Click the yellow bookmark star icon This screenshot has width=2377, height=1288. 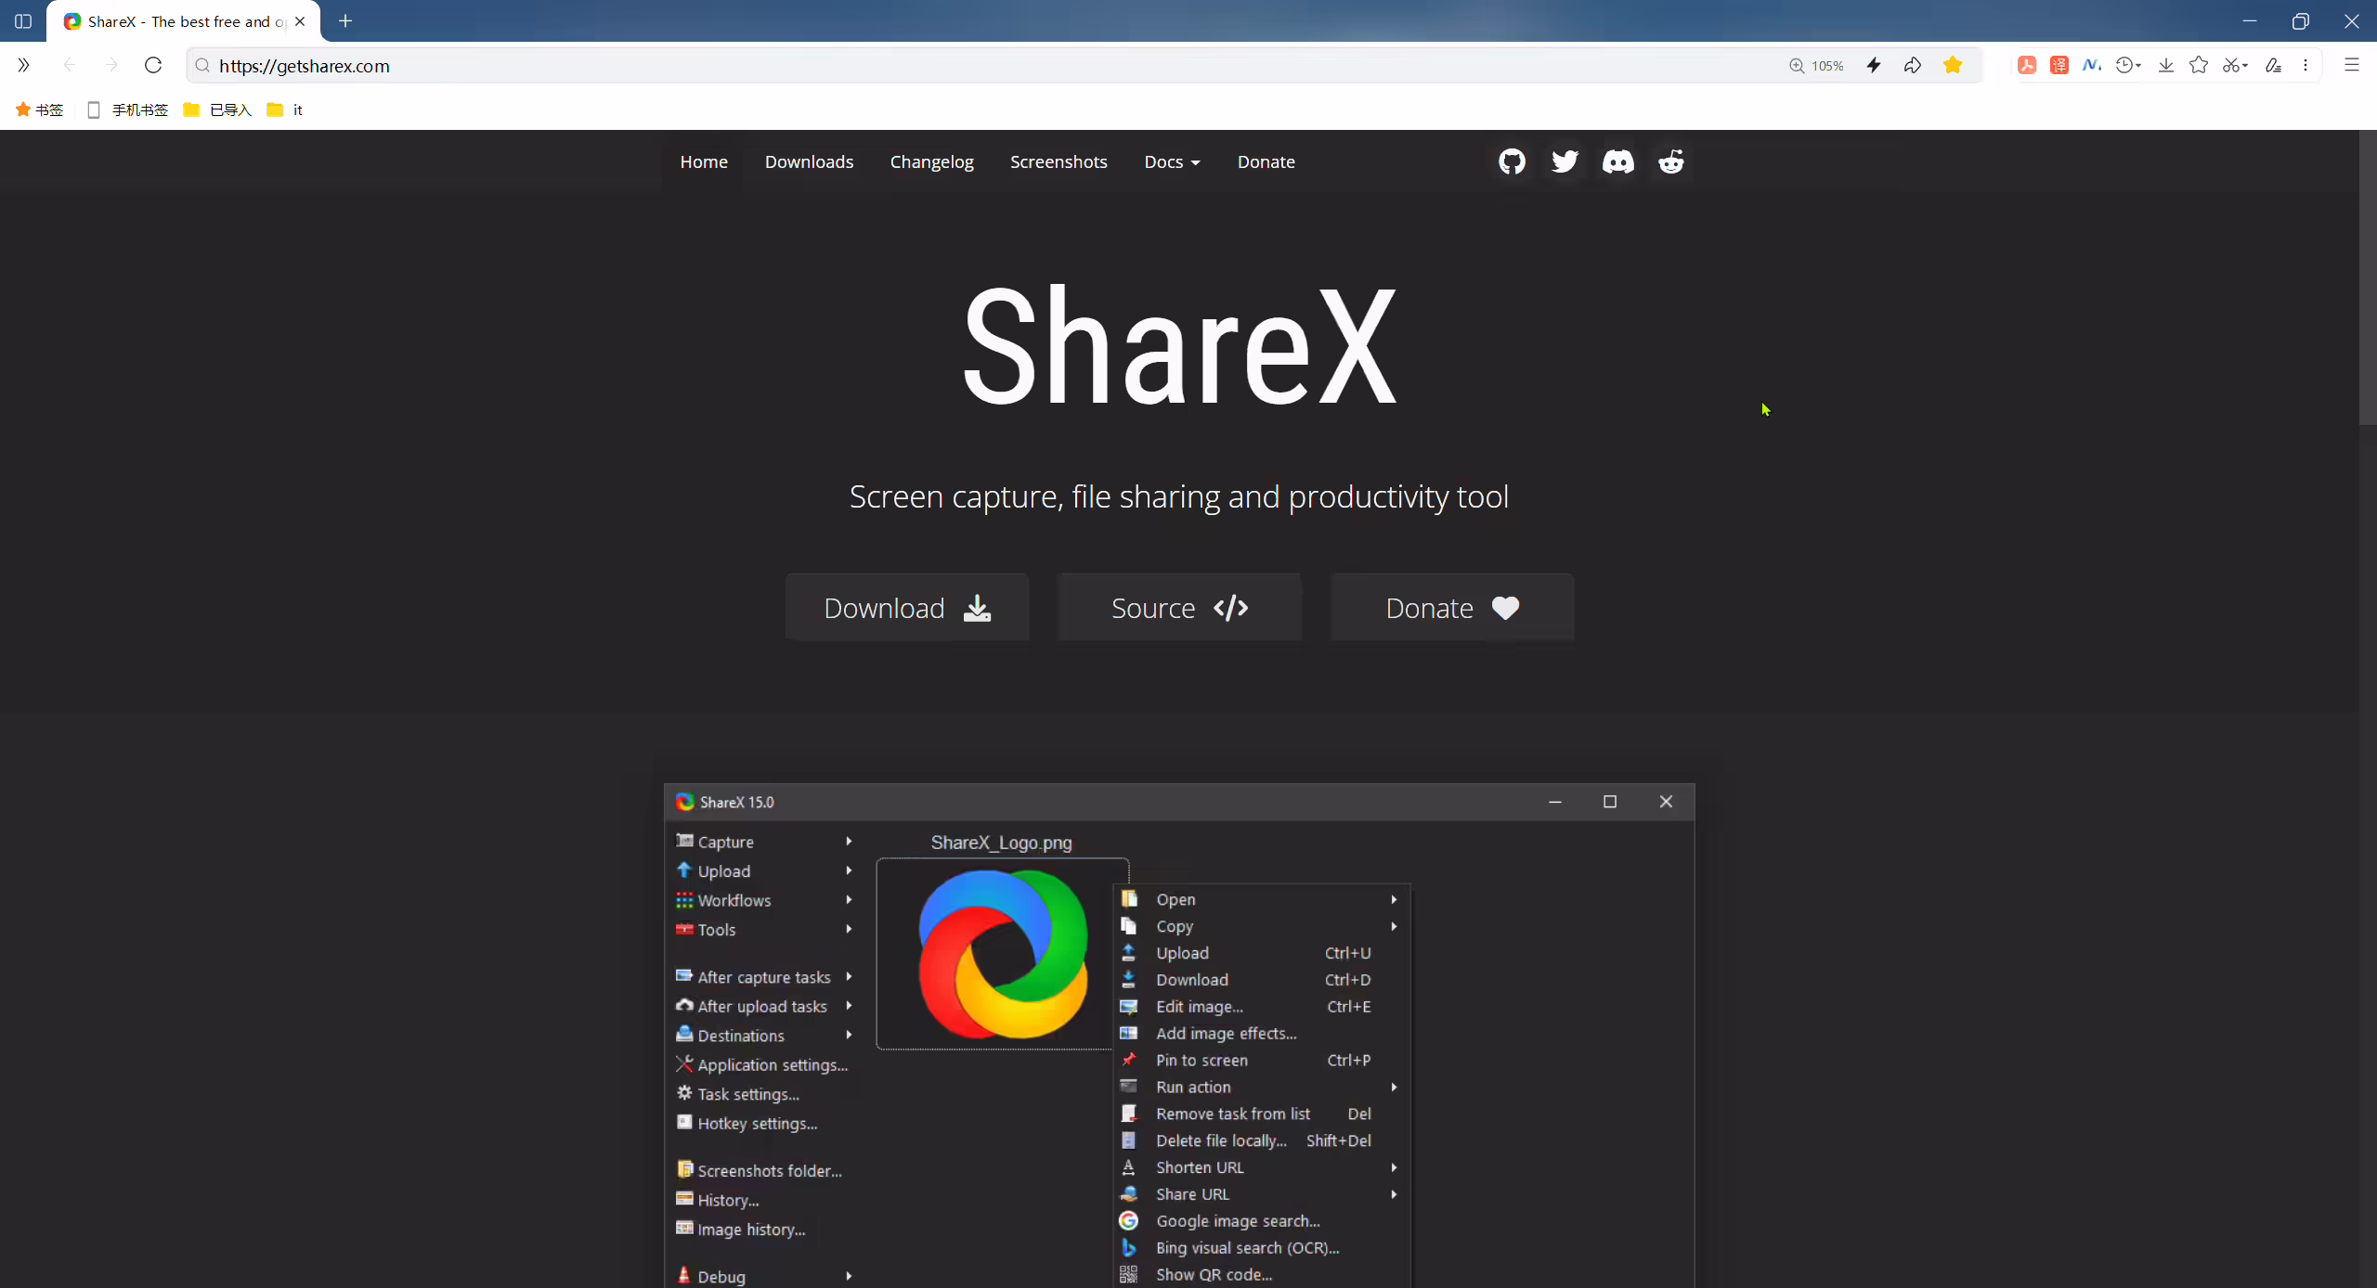tap(1953, 65)
